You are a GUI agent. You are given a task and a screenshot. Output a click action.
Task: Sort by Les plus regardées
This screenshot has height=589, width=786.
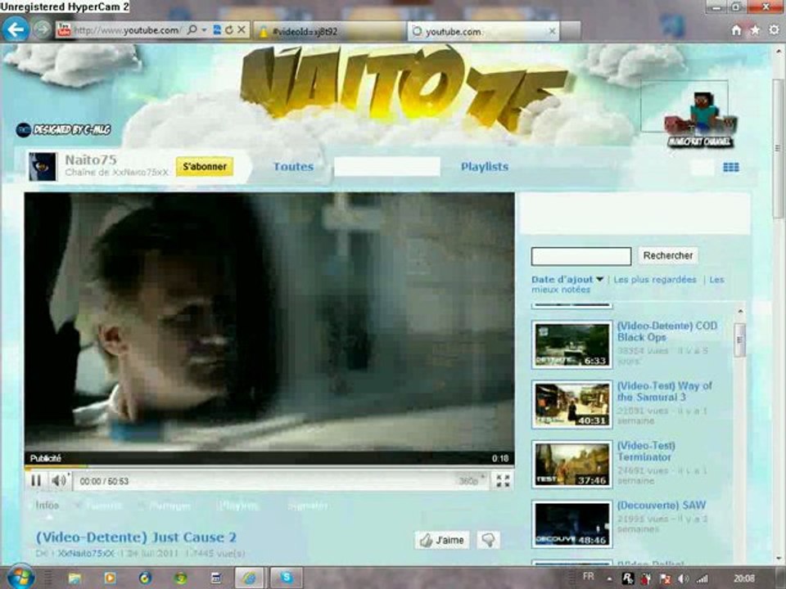[x=655, y=280]
